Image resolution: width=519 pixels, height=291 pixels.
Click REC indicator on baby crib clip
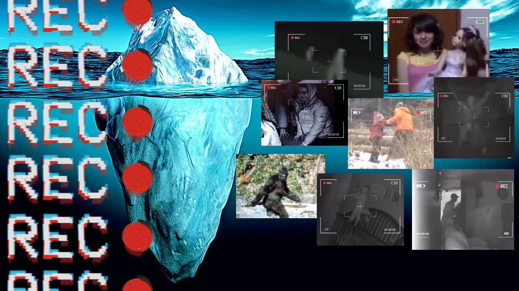click(x=327, y=183)
